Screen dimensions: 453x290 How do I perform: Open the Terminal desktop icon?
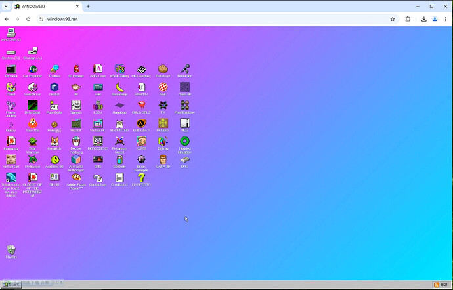point(11,70)
